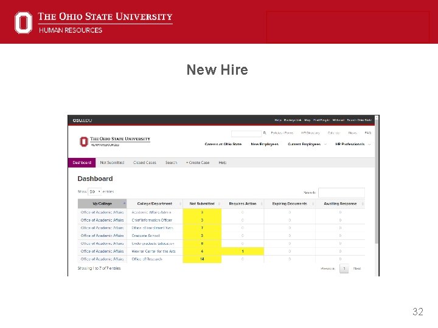
Task: Open the Dashboard tab
Action: 82,163
